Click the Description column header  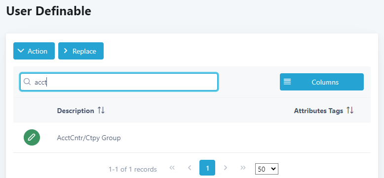click(76, 111)
